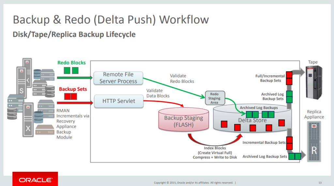The width and height of the screenshot is (334, 186).
Task: Click red blocks beside Full/Incremental Backup Sets
Action: pyautogui.click(x=289, y=78)
